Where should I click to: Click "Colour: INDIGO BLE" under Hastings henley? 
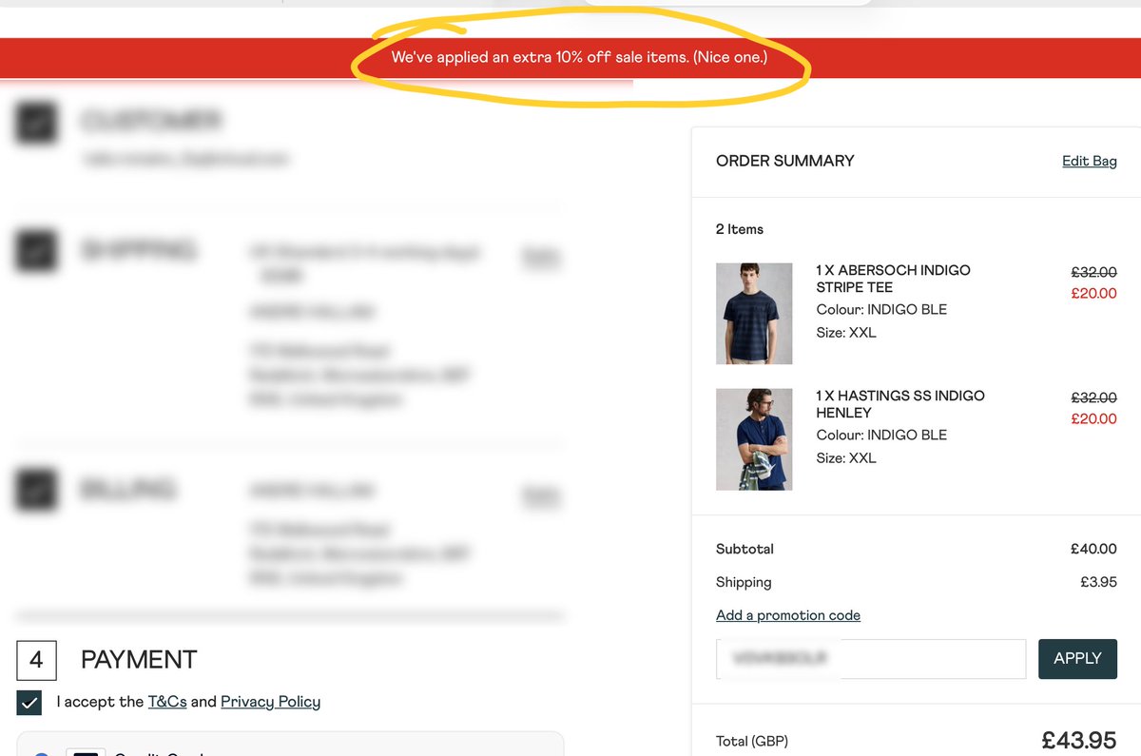881,435
